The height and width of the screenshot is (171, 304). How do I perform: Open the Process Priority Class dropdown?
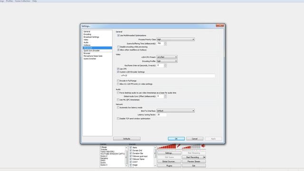[175, 39]
